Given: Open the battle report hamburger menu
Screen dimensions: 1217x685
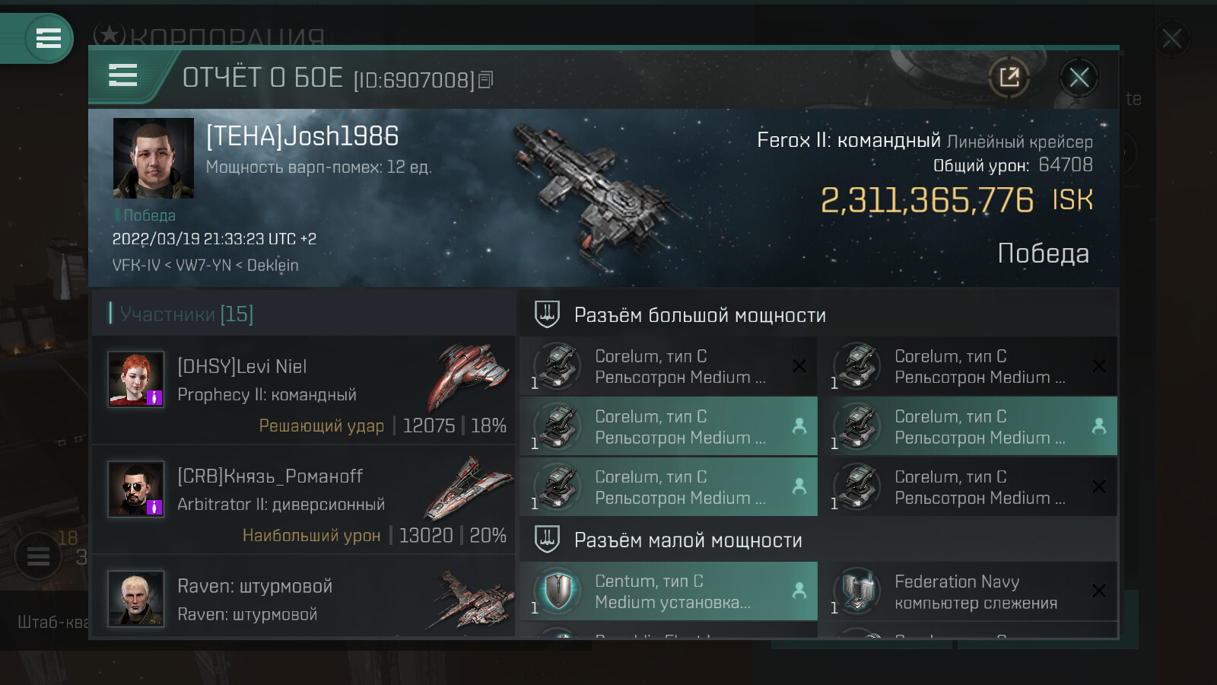Looking at the screenshot, I should 123,75.
